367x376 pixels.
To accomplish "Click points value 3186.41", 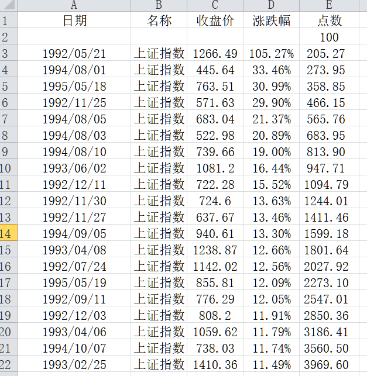I will [329, 330].
